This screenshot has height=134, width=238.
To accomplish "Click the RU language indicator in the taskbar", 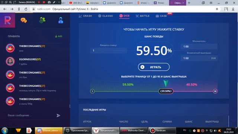I will (184, 130).
